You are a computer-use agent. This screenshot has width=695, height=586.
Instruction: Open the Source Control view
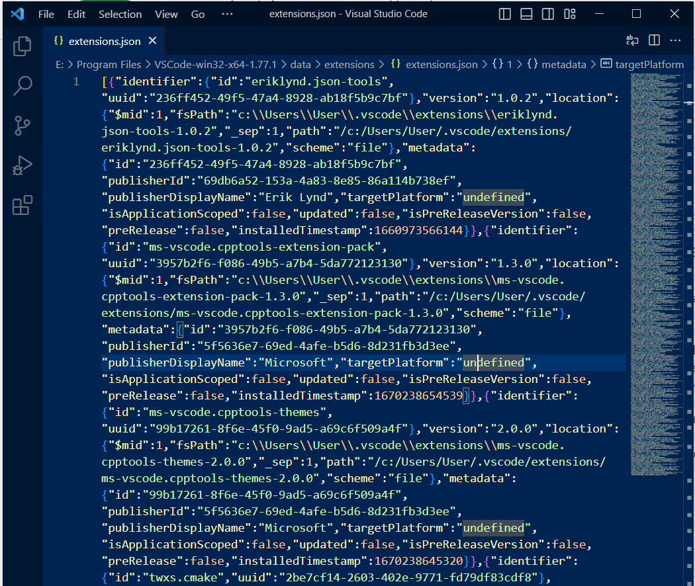click(22, 126)
